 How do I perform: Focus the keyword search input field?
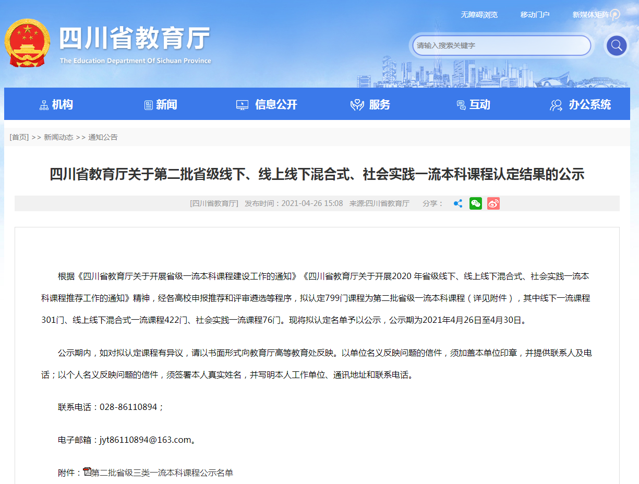[x=501, y=45]
